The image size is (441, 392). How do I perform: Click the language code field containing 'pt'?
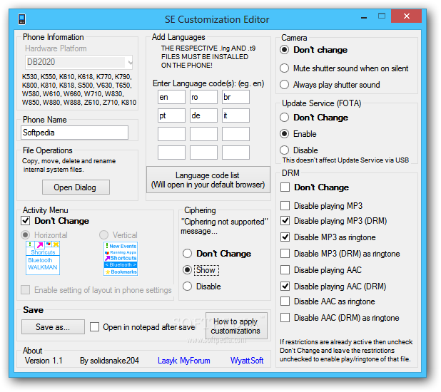coord(171,115)
